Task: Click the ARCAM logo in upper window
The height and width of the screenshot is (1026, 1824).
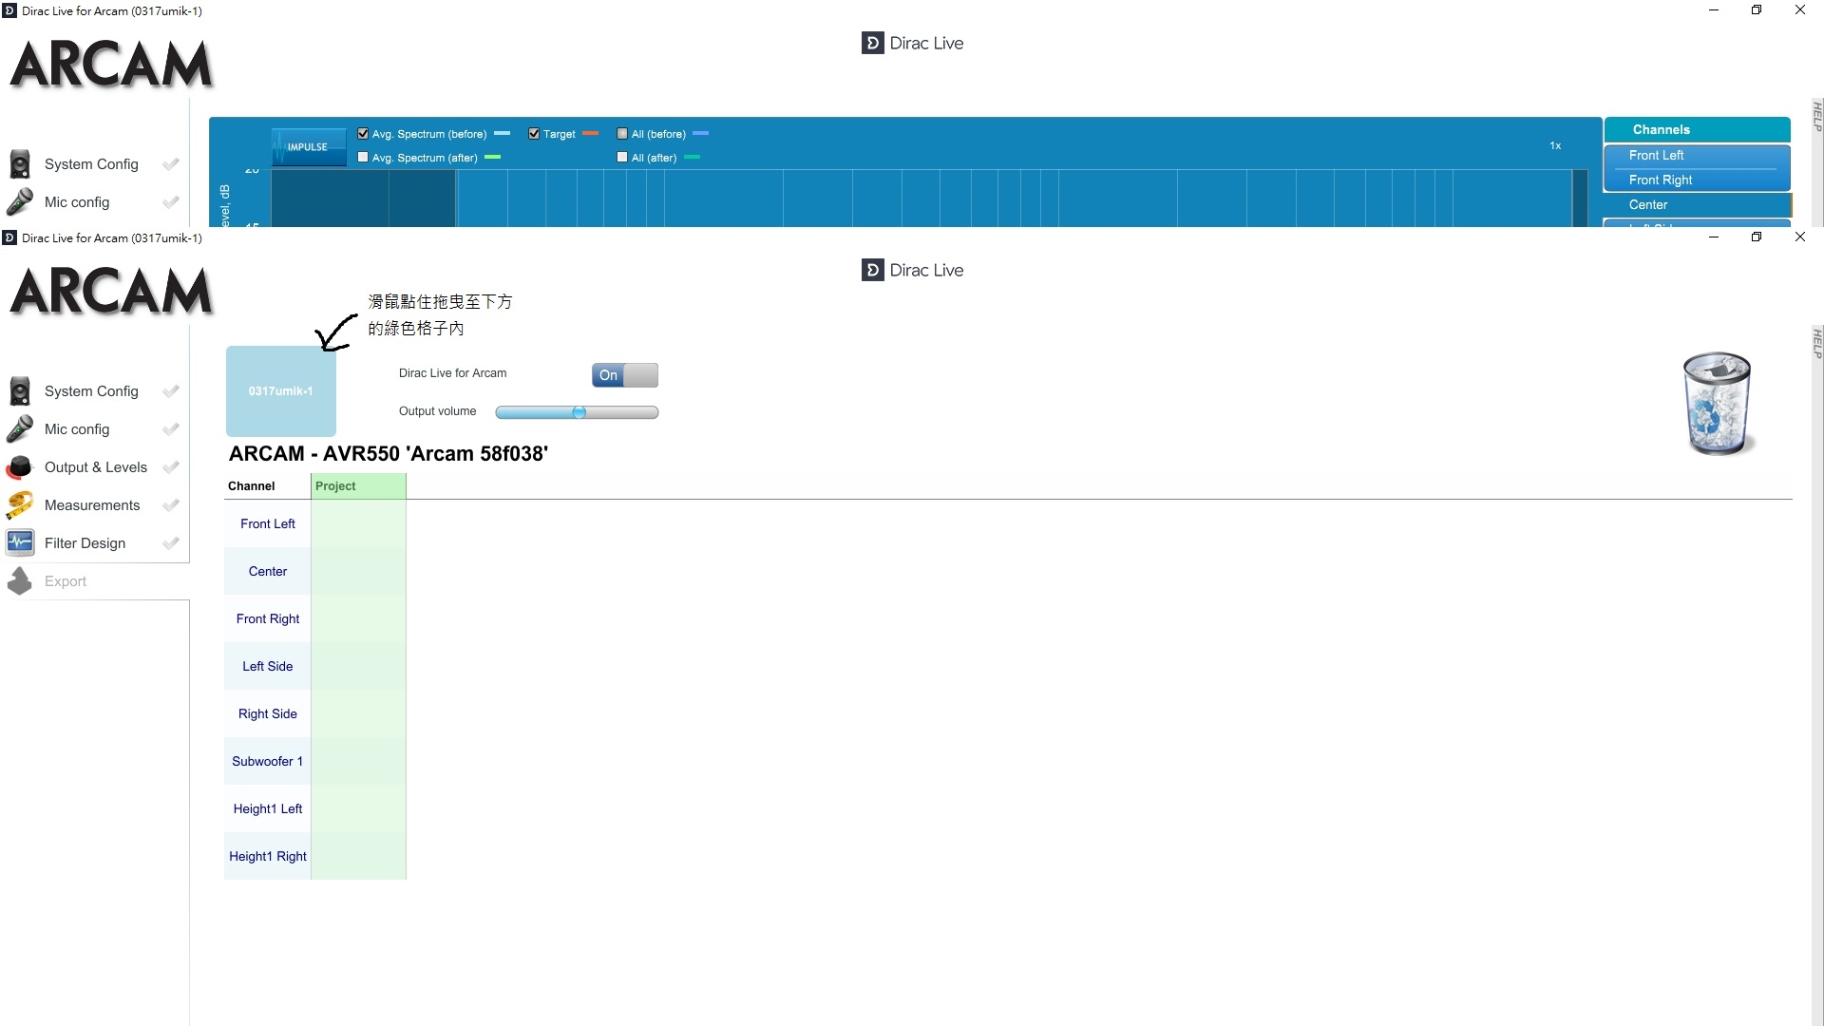Action: pos(111,64)
